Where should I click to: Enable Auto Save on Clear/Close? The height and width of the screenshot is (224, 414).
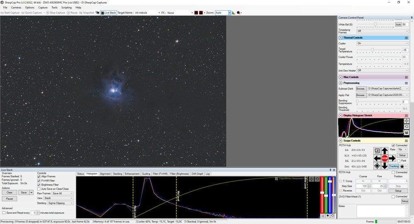[39, 189]
